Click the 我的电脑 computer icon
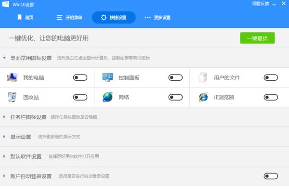The width and height of the screenshot is (289, 189). point(12,77)
